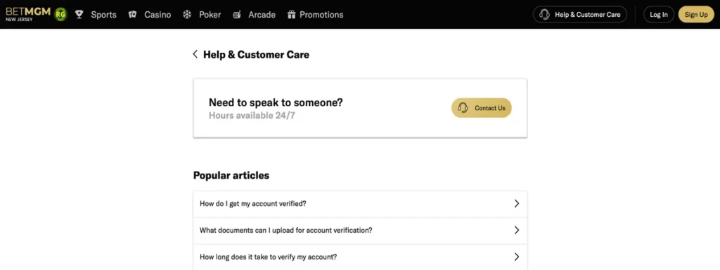Open the Promotions menu item
Screen dimensions: 720x270
coord(321,15)
